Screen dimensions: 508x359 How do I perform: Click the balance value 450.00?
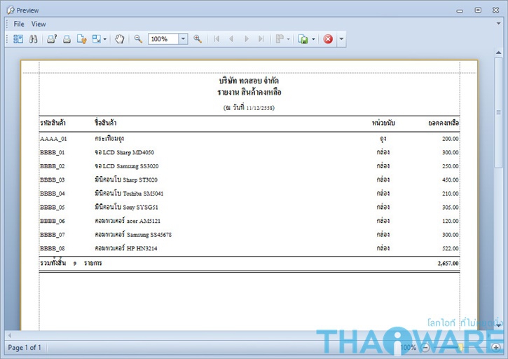451,179
